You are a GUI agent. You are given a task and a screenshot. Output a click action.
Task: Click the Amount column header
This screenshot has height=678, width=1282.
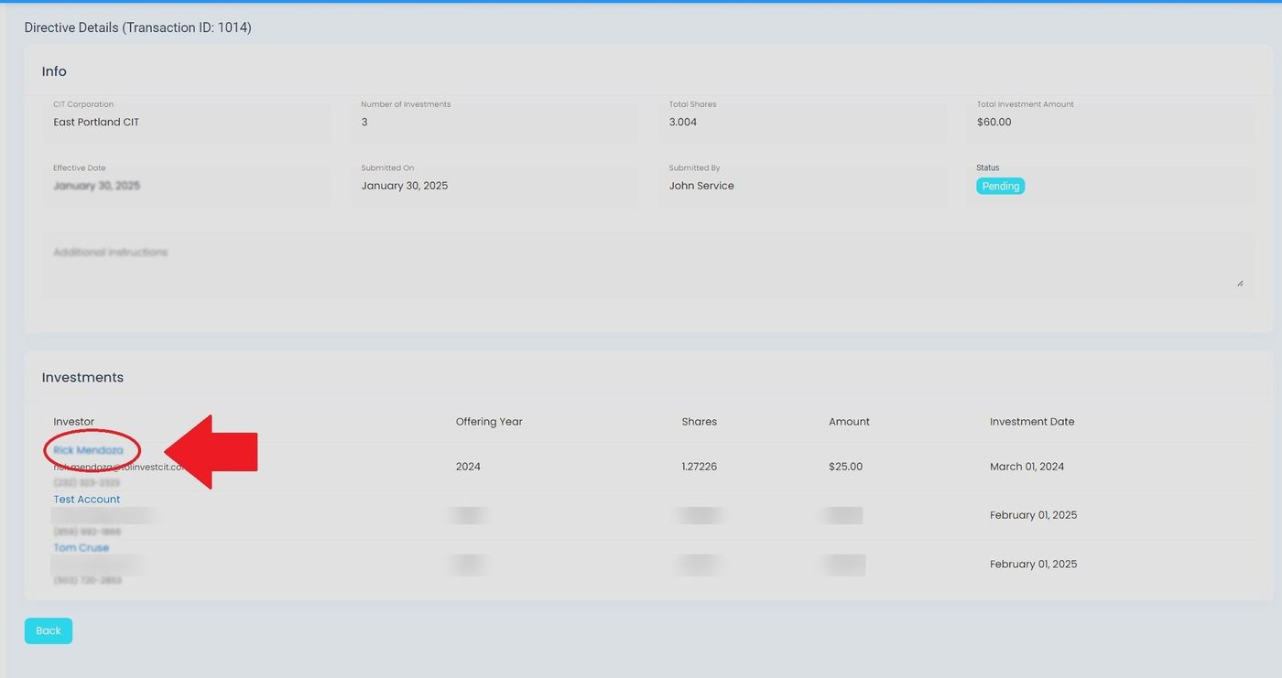tap(849, 422)
